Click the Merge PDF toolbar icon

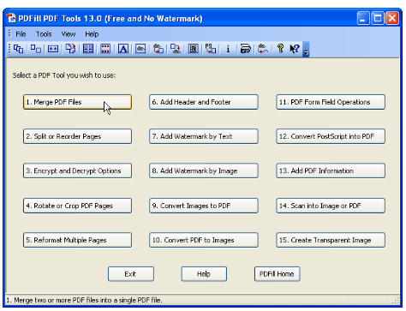(19, 49)
